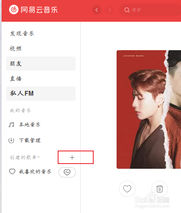Click the NetEase Cloud Music logo icon
The image size is (181, 213).
pos(14,9)
